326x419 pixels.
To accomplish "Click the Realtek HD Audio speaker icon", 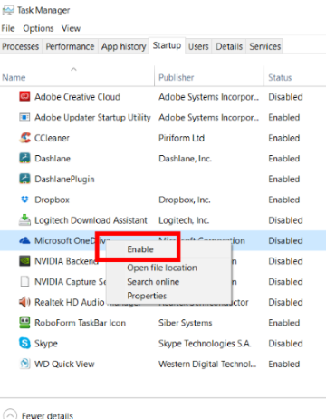I will (24, 302).
